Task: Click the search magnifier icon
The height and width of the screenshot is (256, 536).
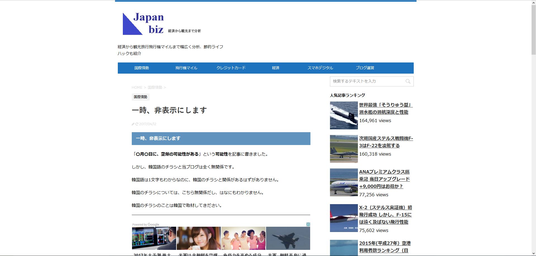Action: tap(408, 81)
